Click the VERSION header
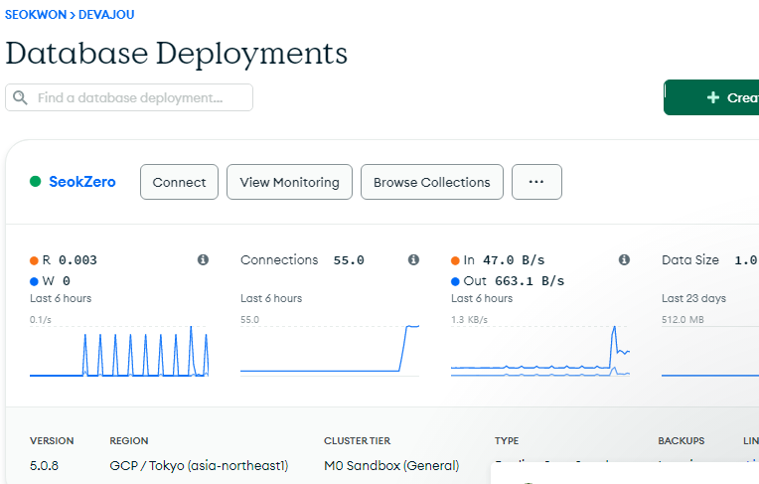The height and width of the screenshot is (484, 759). (52, 441)
